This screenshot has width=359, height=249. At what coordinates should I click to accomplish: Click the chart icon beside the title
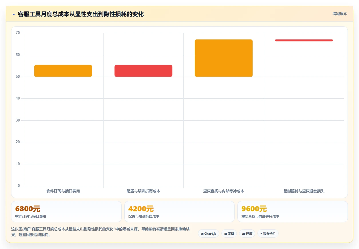tap(13, 14)
